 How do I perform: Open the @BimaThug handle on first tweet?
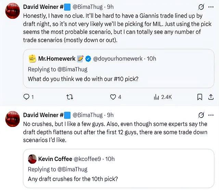(88, 7)
